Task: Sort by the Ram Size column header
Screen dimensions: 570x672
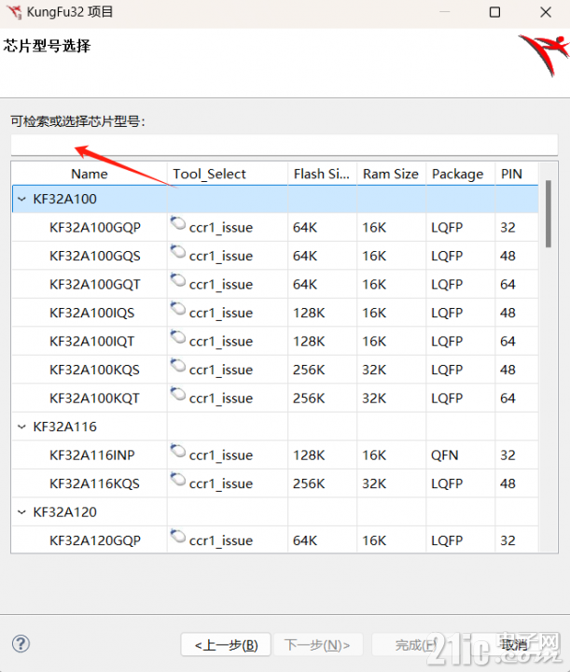Action: [x=392, y=174]
